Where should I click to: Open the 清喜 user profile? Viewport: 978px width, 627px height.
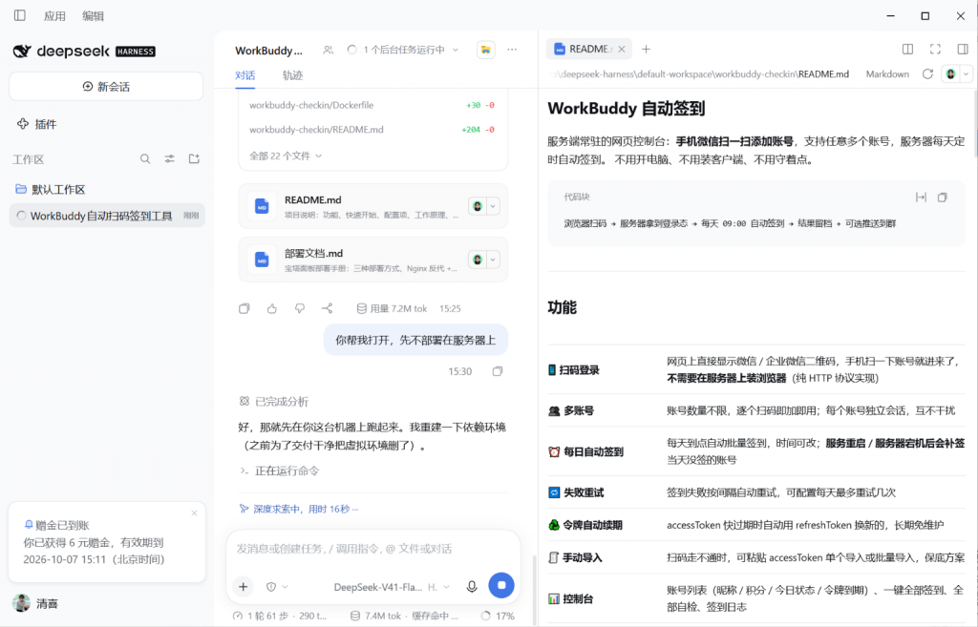[35, 603]
